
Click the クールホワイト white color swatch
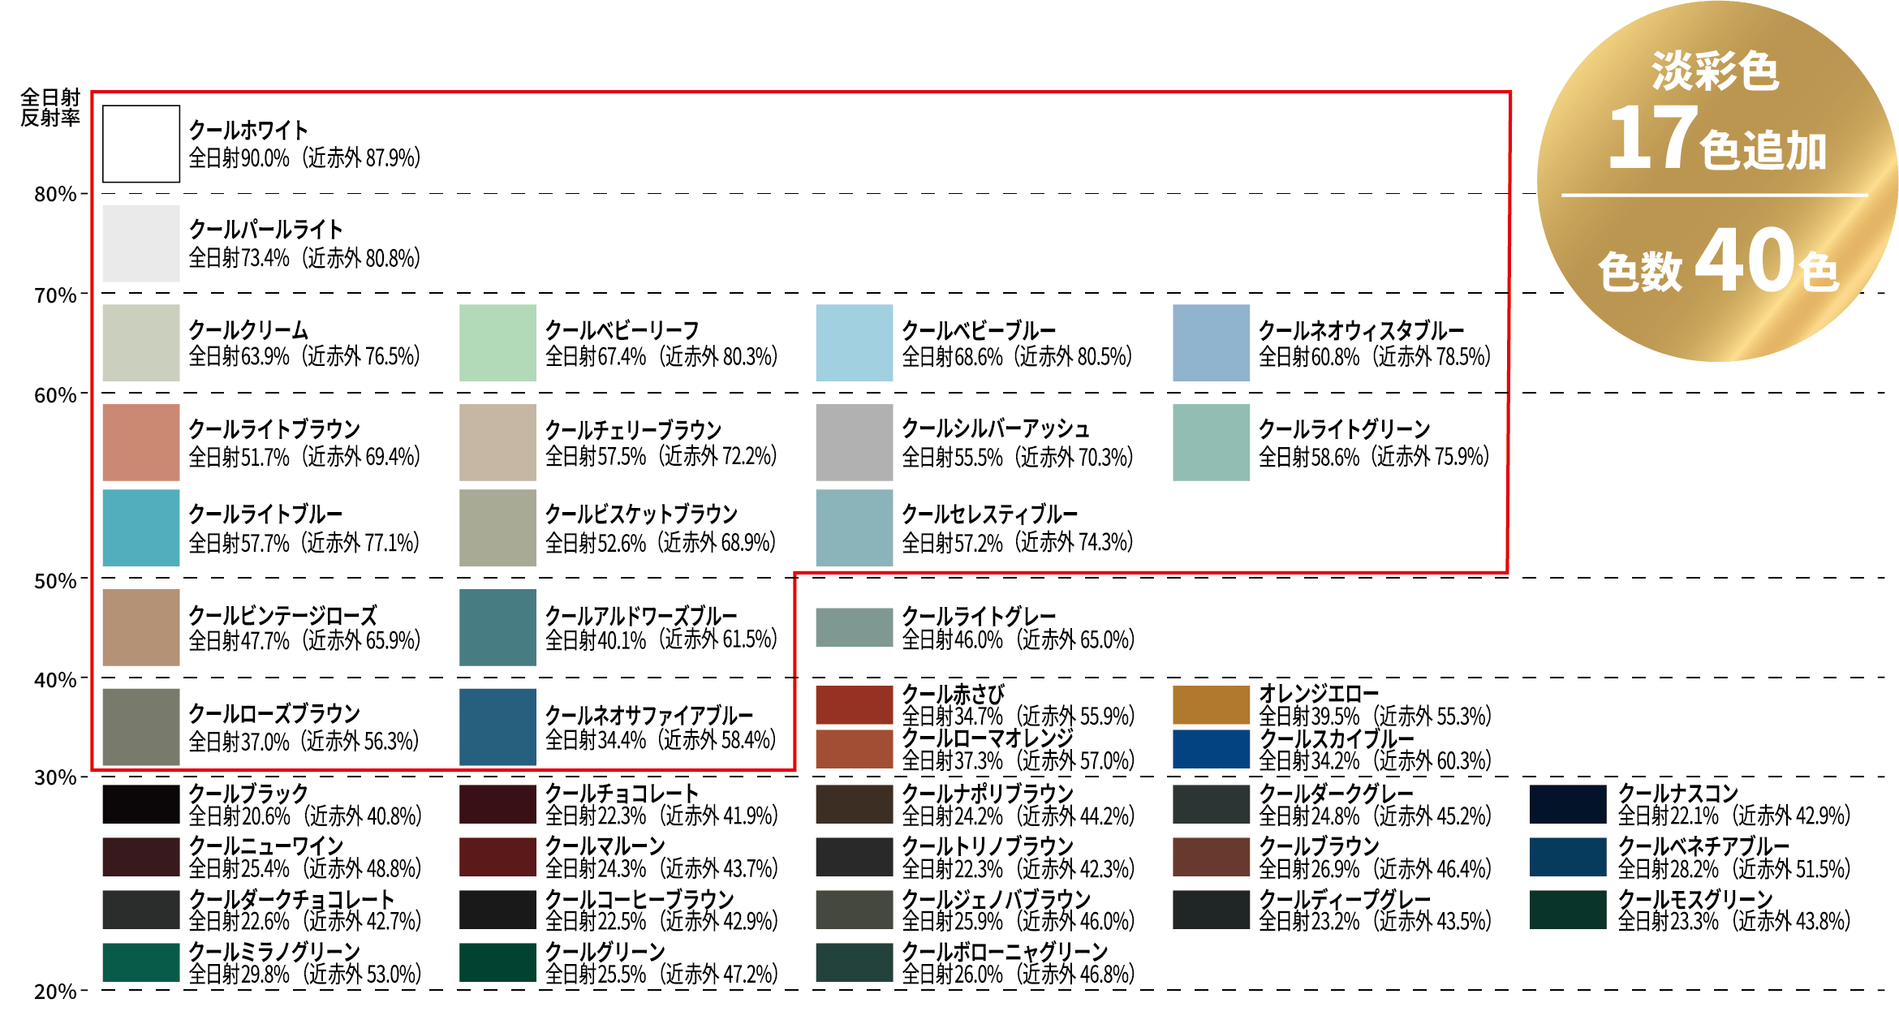(x=141, y=144)
